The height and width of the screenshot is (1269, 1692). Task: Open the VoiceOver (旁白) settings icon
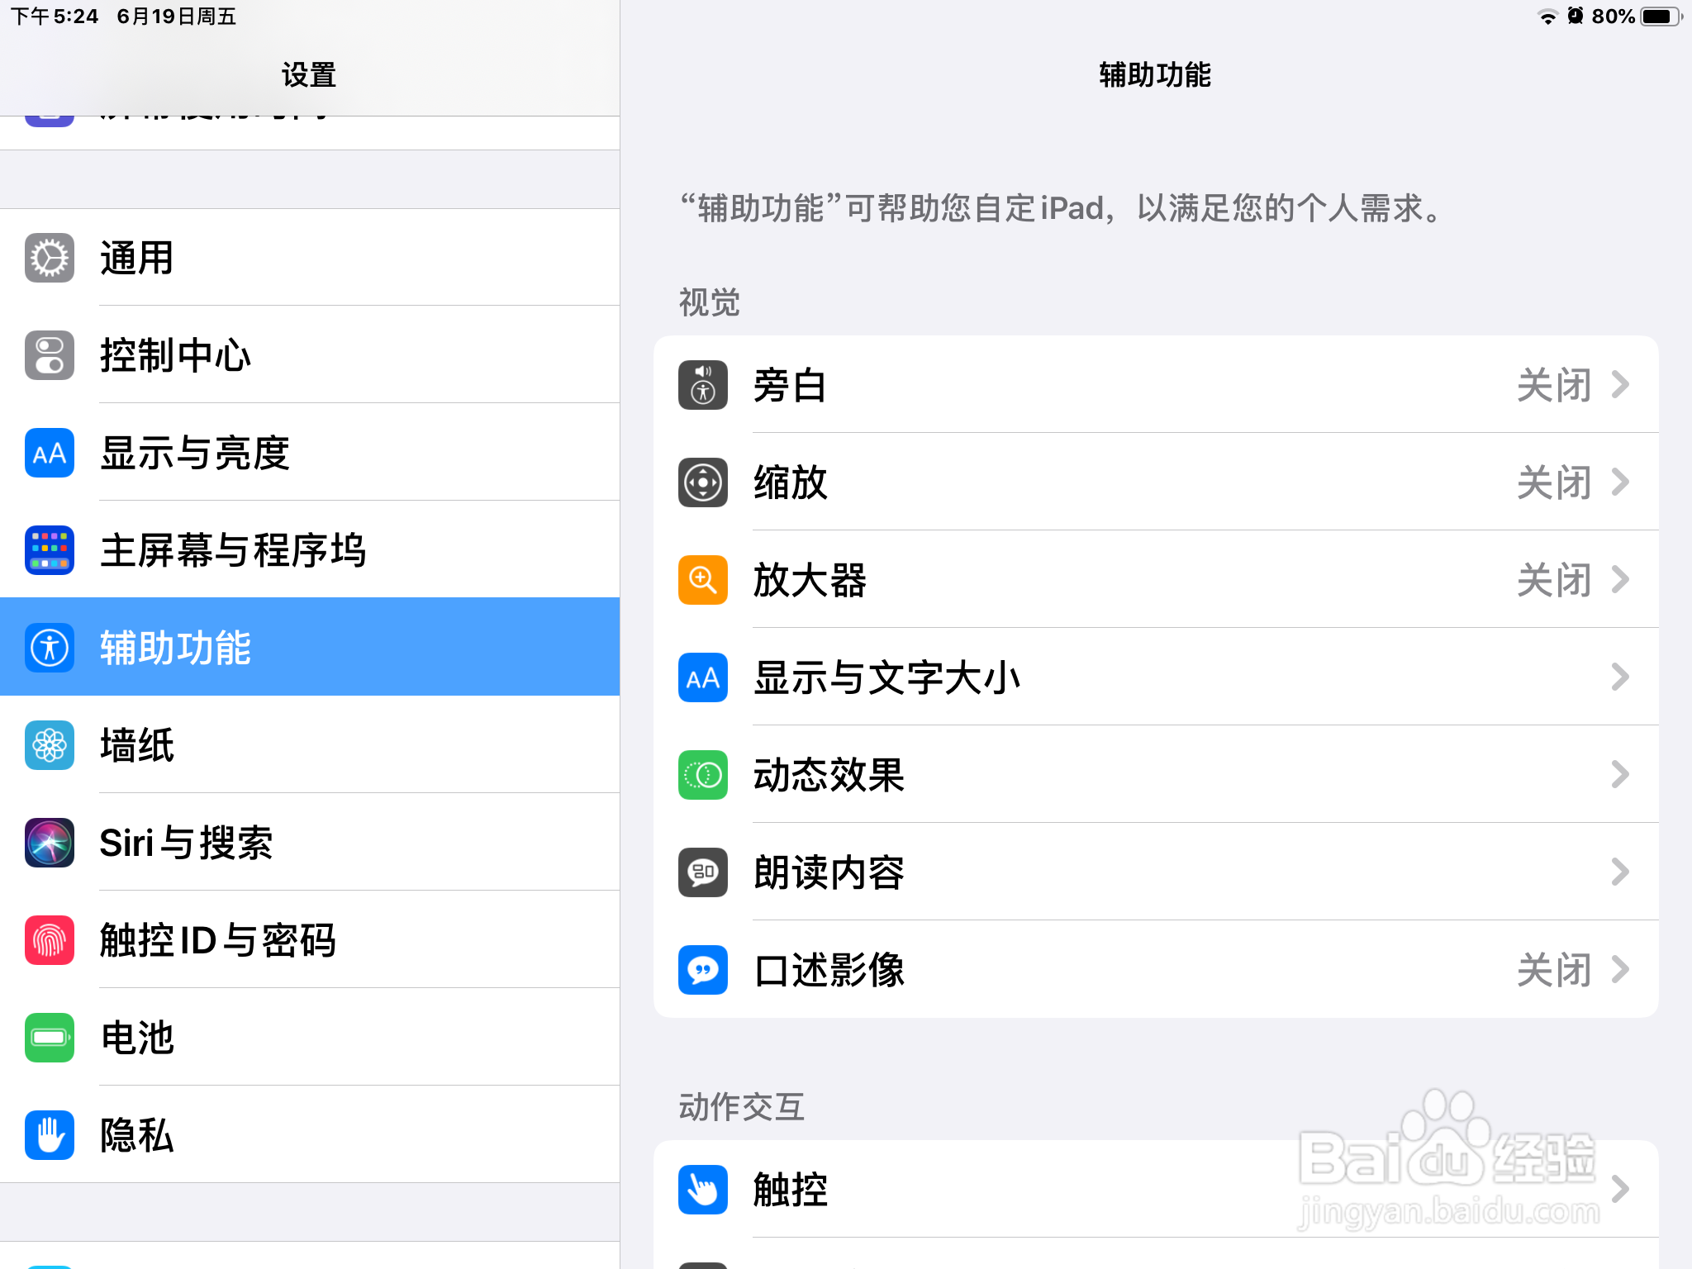pyautogui.click(x=701, y=385)
